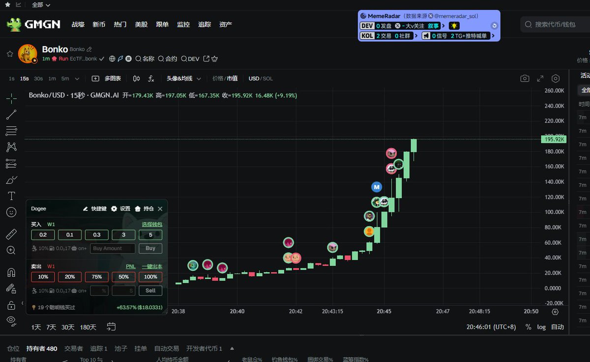The width and height of the screenshot is (590, 362).
Task: Favorite the Bonko token star
Action: [x=10, y=54]
